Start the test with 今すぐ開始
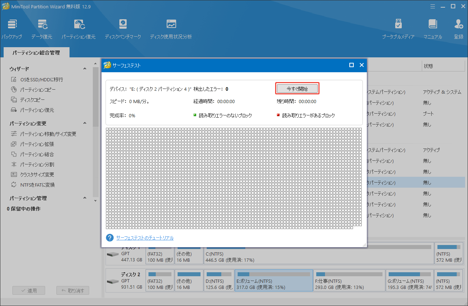Viewport: 468px width, 306px height. coord(297,89)
